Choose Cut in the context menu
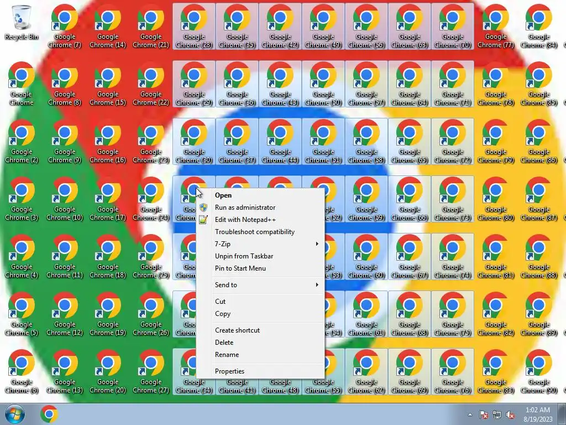This screenshot has height=425, width=566. [x=260, y=302]
